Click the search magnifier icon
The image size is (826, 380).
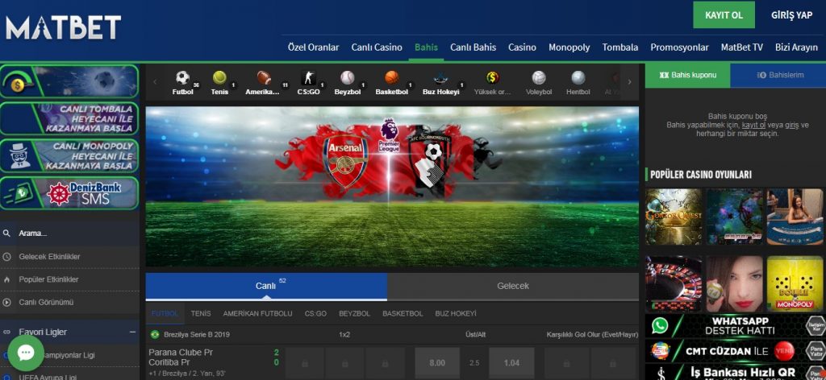tap(6, 233)
